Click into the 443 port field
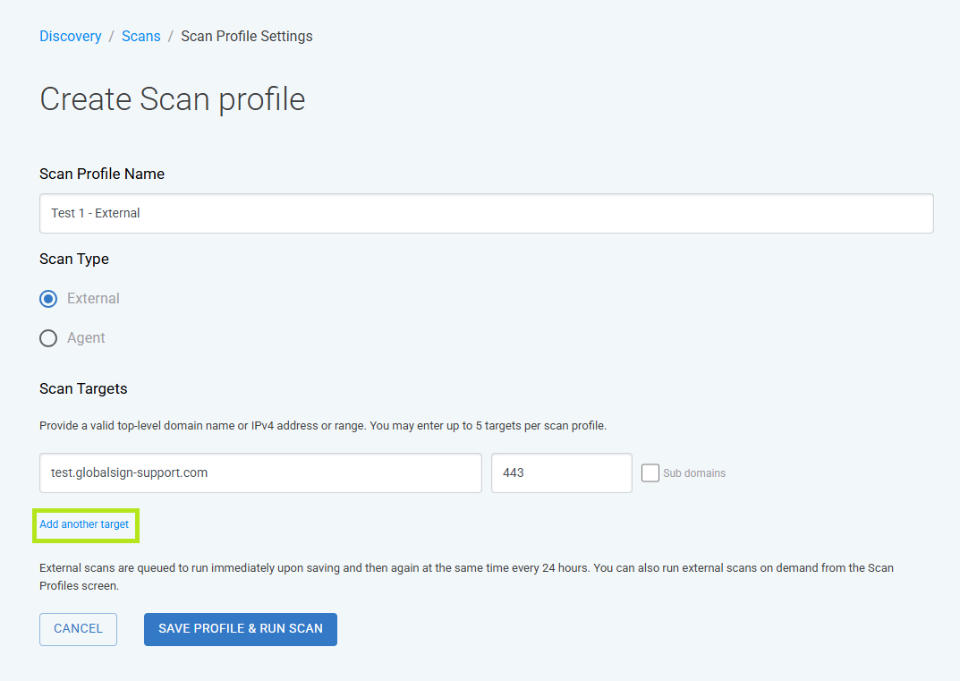This screenshot has width=960, height=681. click(x=562, y=472)
